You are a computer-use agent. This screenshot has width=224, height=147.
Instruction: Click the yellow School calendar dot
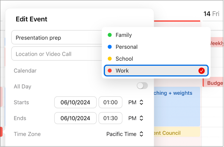[x=110, y=59]
